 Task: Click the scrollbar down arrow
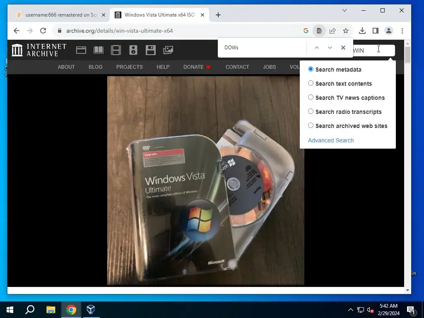(x=407, y=290)
